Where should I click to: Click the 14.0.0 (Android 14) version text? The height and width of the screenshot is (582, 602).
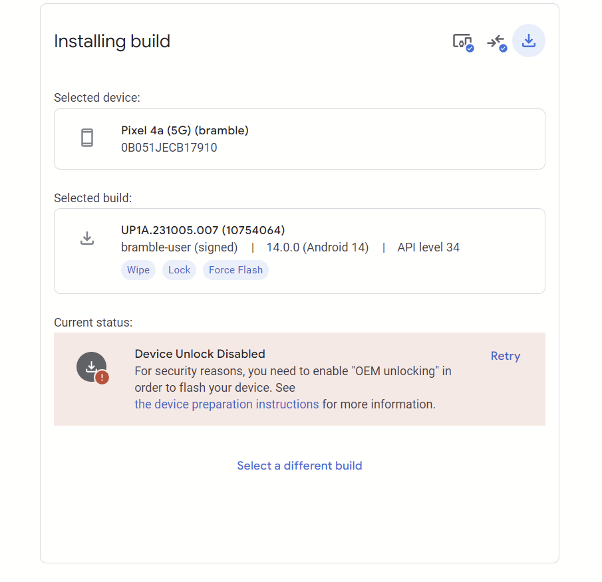pos(317,247)
